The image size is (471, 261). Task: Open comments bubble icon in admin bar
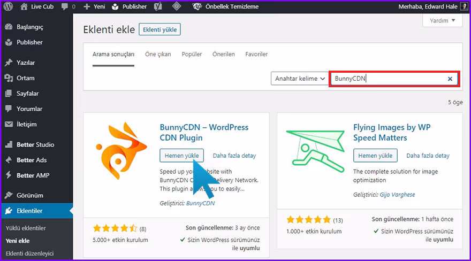[64, 6]
